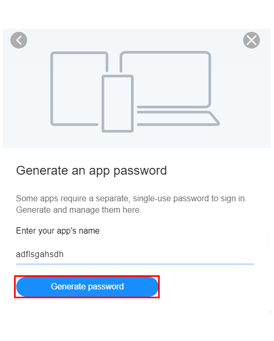Viewport: 274px width, 341px height.
Task: Click the gray banner background beside the illustration
Action: (x=244, y=91)
